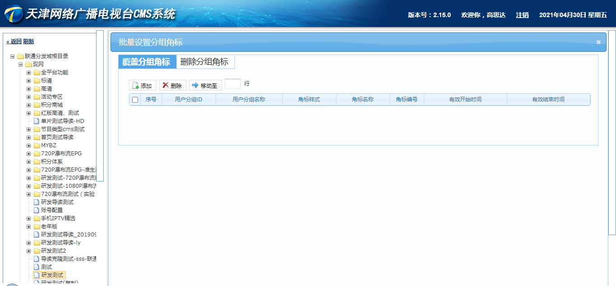
Task: Click the 刷新 link in sidebar
Action: pos(28,41)
